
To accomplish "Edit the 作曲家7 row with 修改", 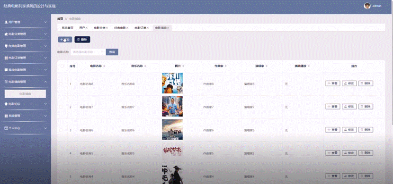I will pyautogui.click(x=349, y=107).
